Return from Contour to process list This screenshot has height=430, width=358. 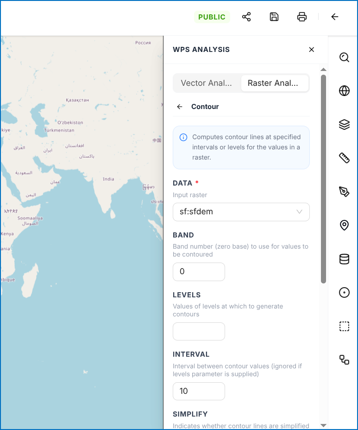pos(180,107)
